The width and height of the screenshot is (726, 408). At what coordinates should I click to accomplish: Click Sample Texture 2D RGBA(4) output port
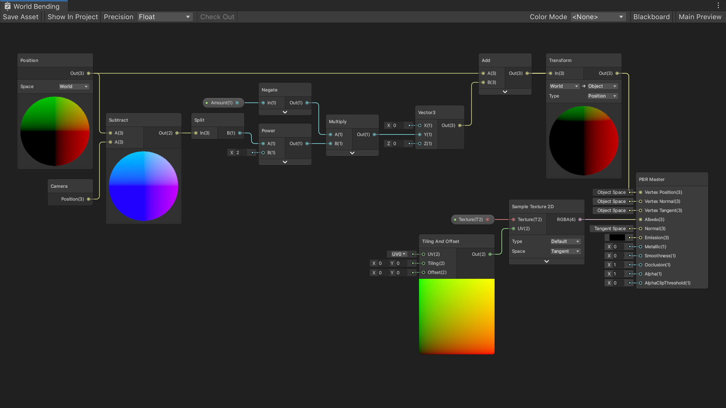(x=580, y=219)
